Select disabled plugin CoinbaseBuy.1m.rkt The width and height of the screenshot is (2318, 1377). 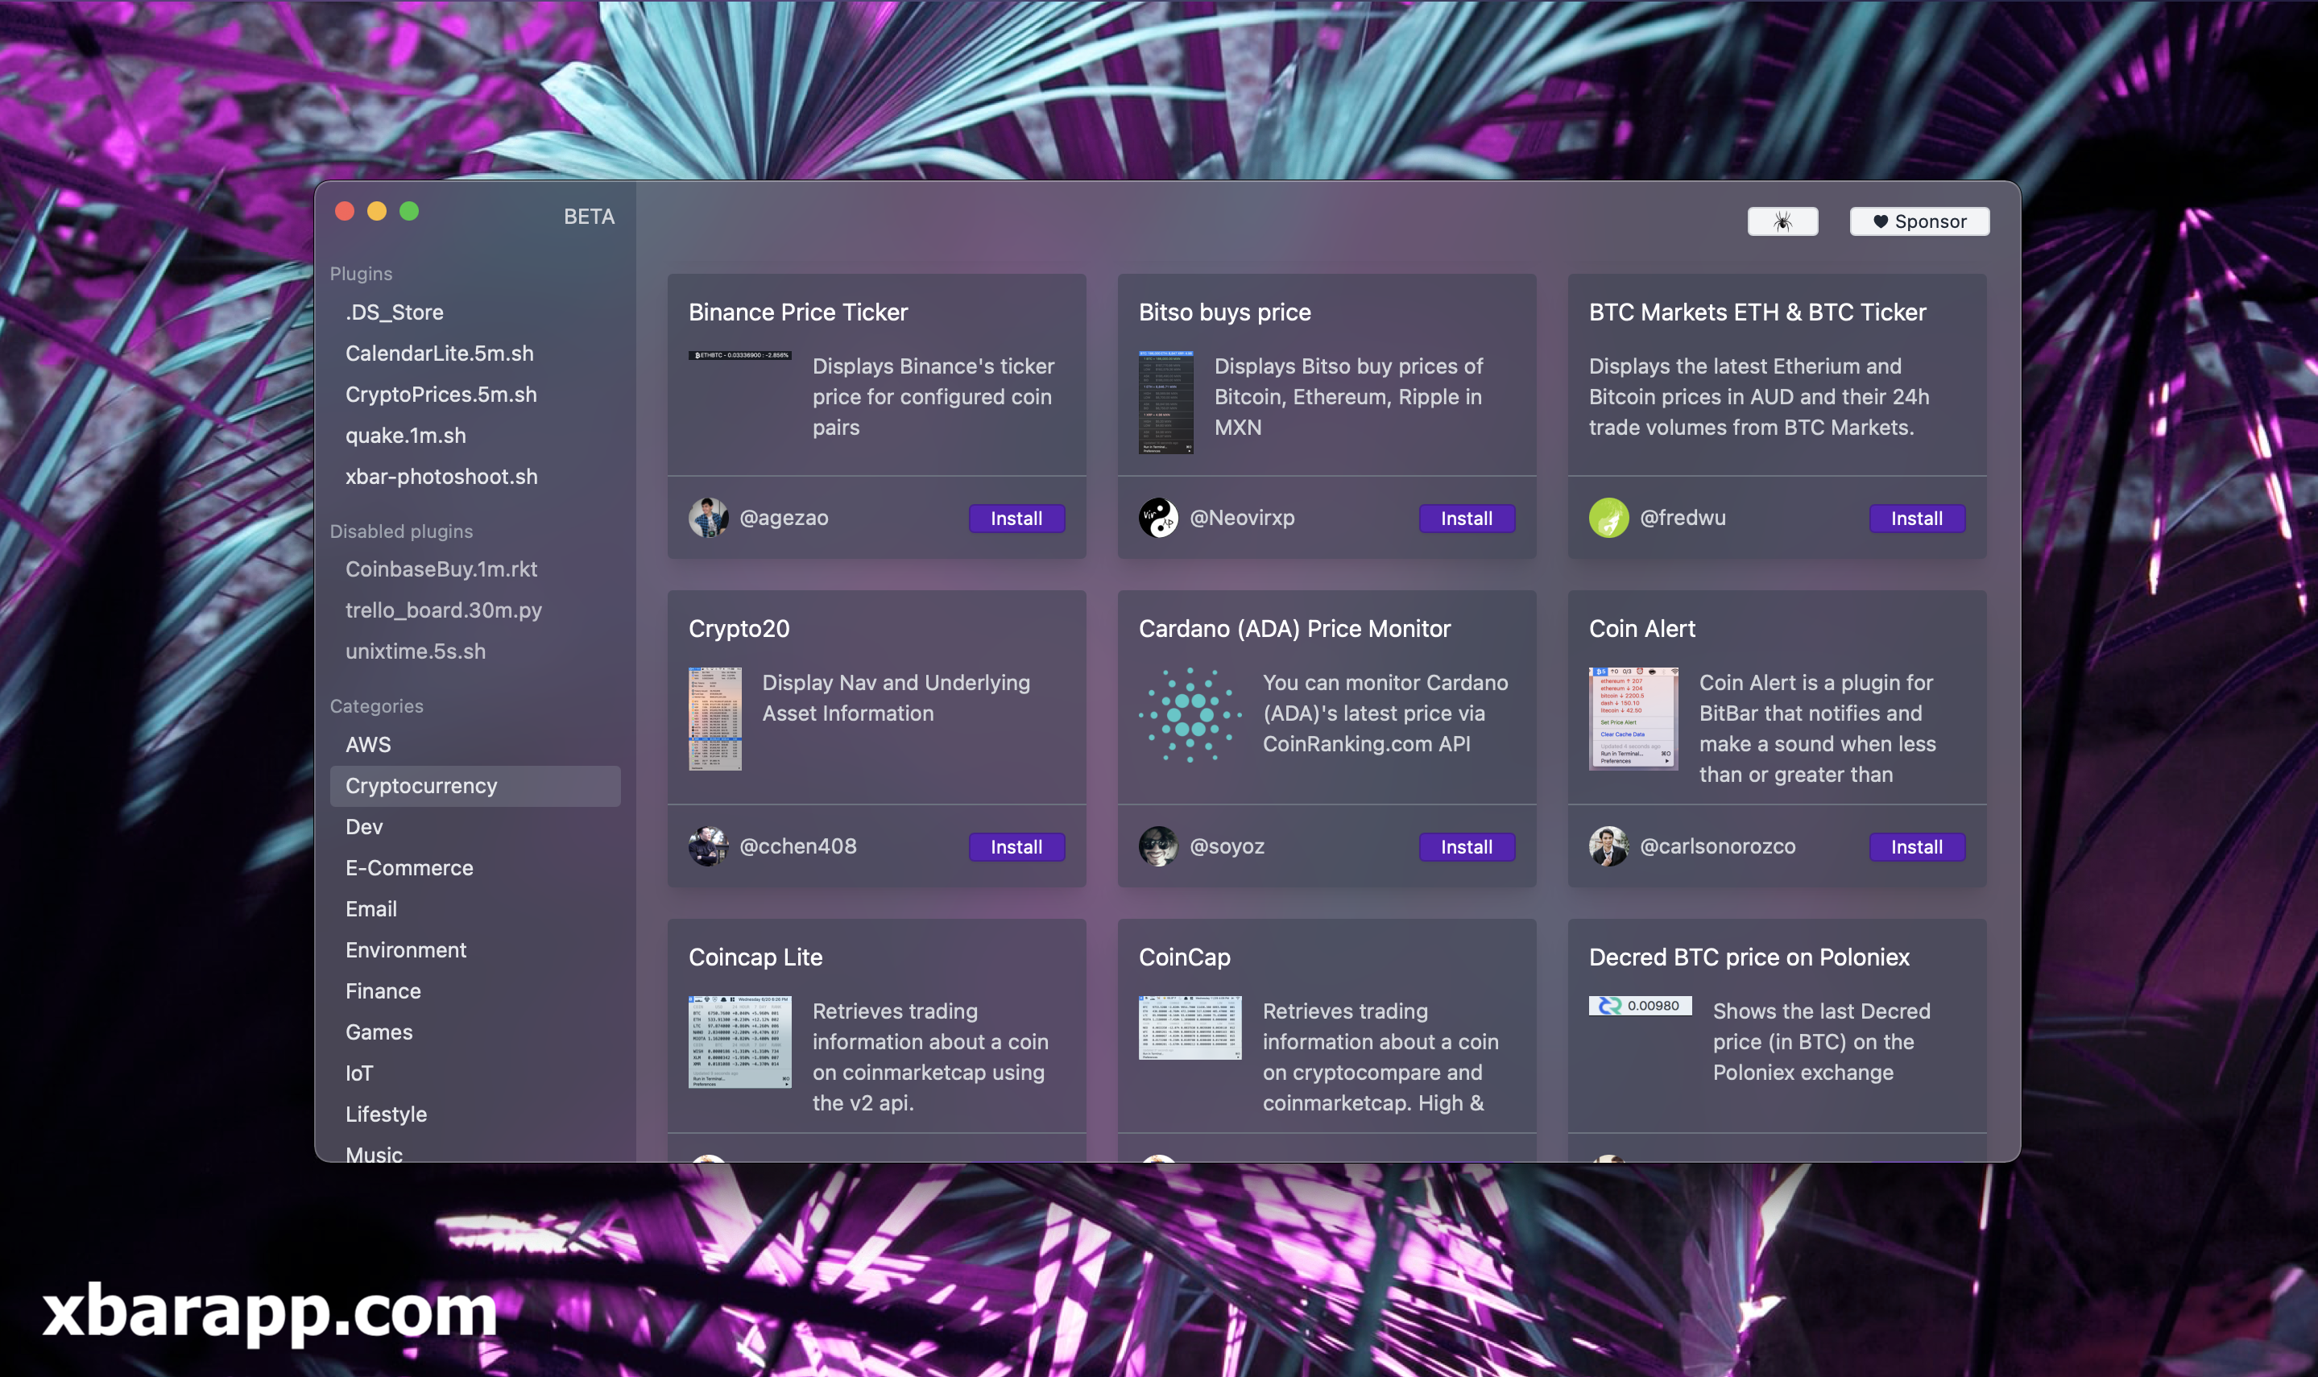click(x=475, y=569)
